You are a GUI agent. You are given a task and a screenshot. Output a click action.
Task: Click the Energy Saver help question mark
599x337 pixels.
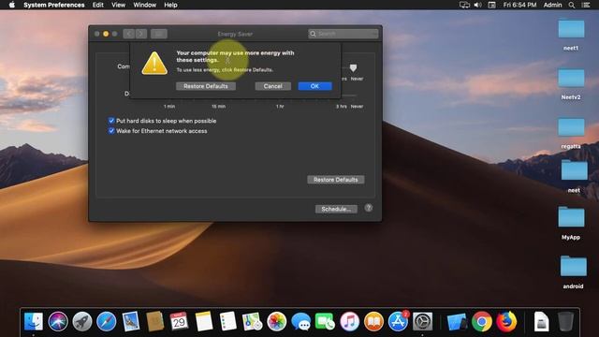point(368,208)
